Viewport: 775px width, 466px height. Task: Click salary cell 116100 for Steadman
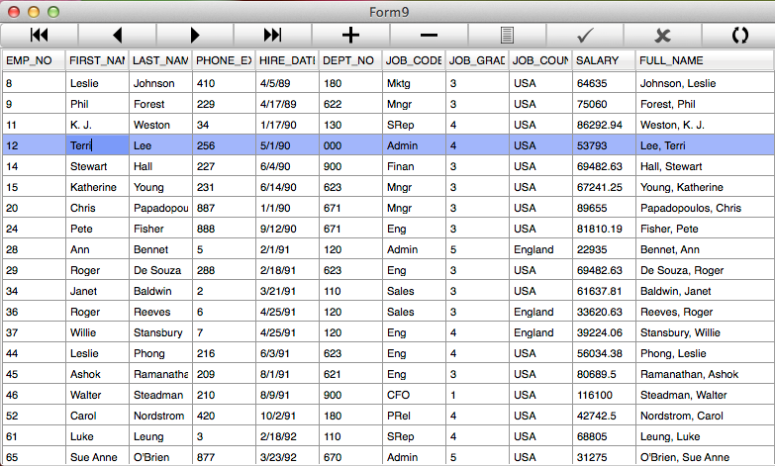click(x=604, y=395)
